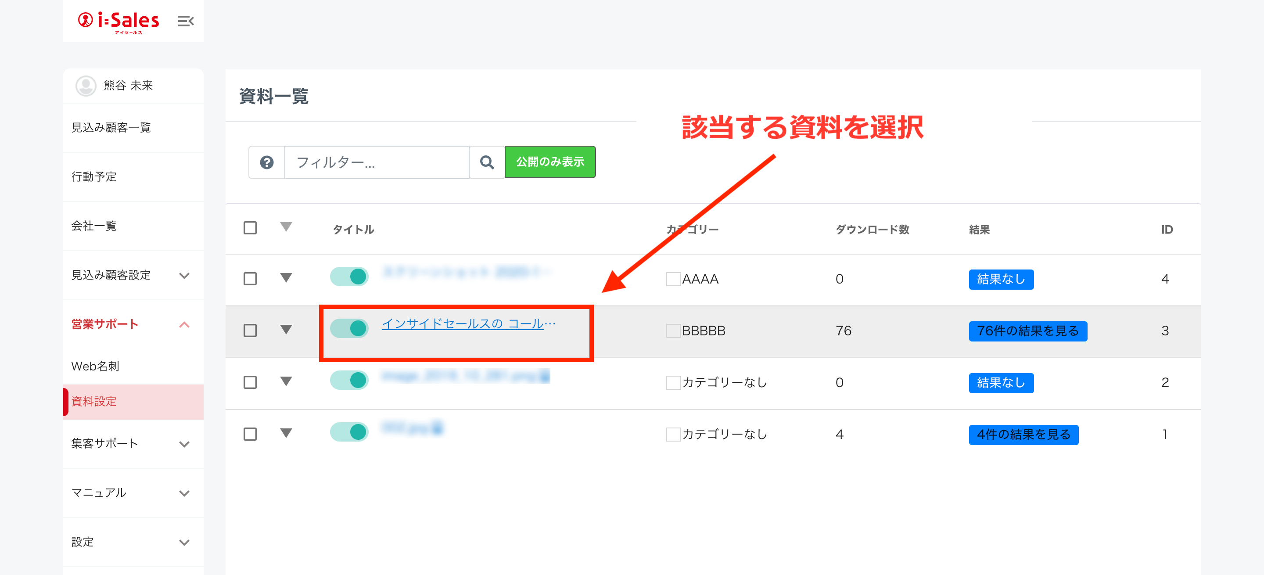Viewport: 1264px width, 575px height.
Task: Toggle publish switch for インサイドセールス document
Action: 349,328
